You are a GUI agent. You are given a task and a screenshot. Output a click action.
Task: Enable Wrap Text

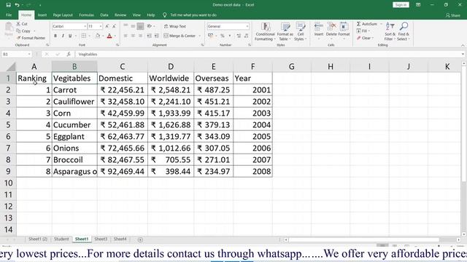(175, 26)
